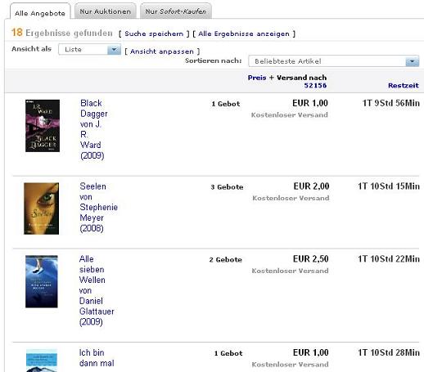Viewport: 424px width, 372px height.
Task: Open the Ich bin dann mal title link
Action: point(97,358)
